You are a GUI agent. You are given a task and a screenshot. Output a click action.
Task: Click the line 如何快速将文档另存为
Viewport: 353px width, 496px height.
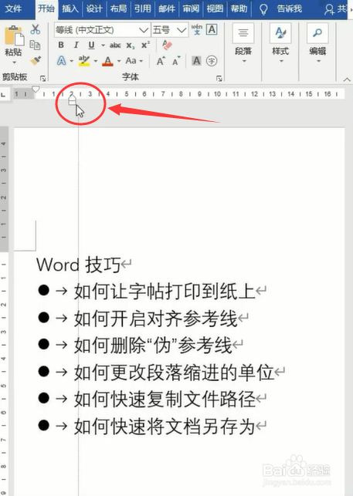tap(165, 426)
